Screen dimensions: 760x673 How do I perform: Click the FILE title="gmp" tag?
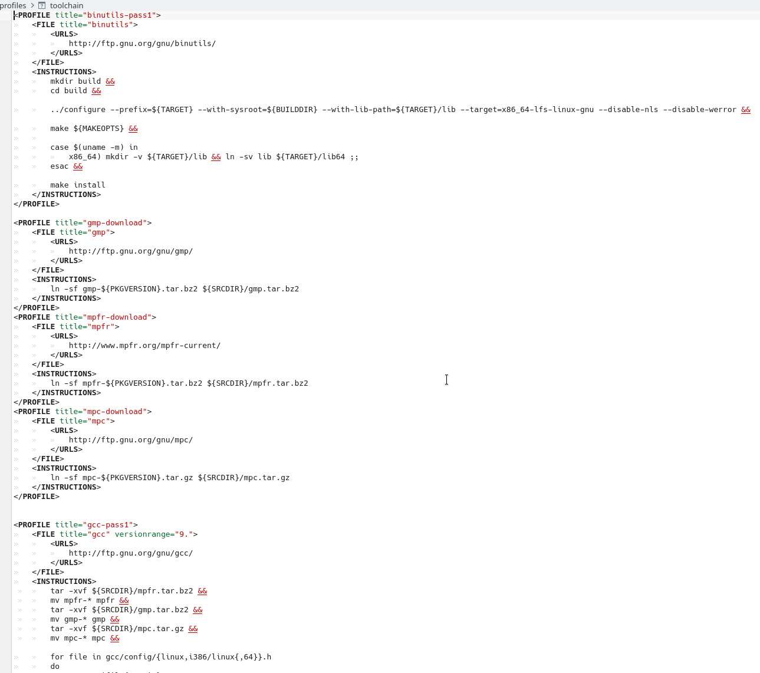click(73, 232)
